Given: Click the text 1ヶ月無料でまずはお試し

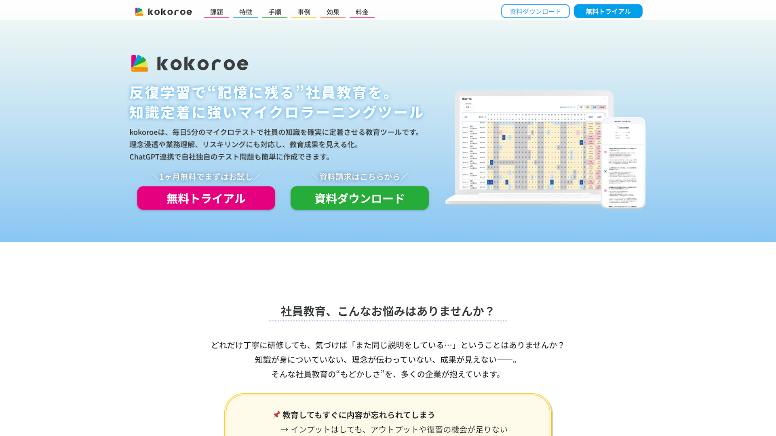Looking at the screenshot, I should (x=206, y=177).
